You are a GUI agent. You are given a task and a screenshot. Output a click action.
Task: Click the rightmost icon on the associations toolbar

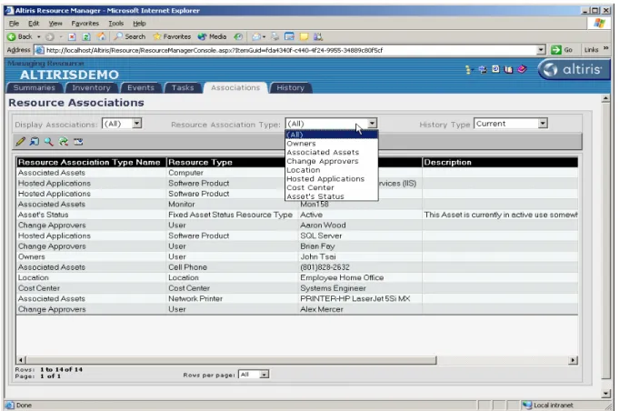pos(78,141)
